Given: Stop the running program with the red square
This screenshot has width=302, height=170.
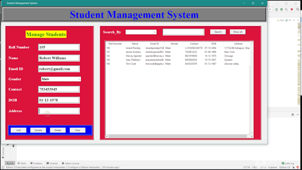Looking at the screenshot, I should tap(292, 9).
